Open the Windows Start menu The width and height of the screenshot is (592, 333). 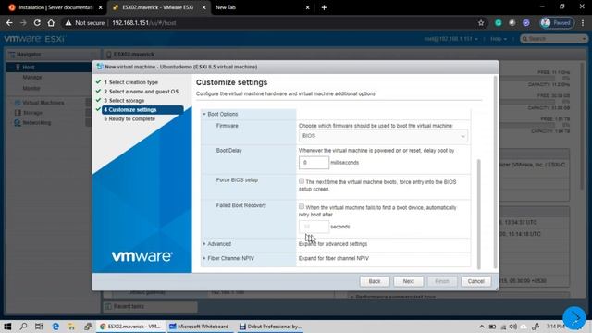point(7,327)
